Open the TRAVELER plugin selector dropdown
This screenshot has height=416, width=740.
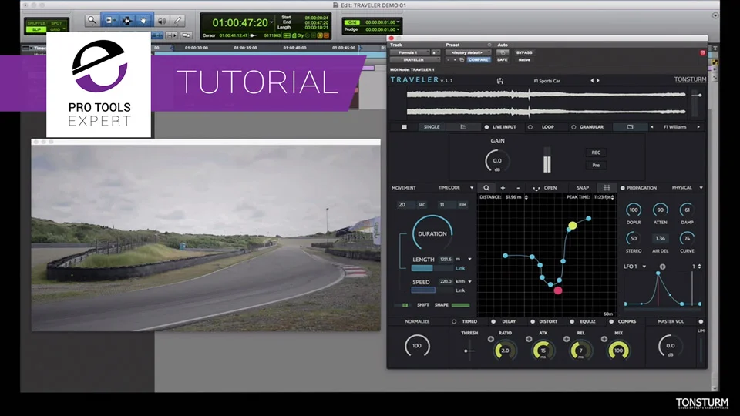pyautogui.click(x=415, y=60)
